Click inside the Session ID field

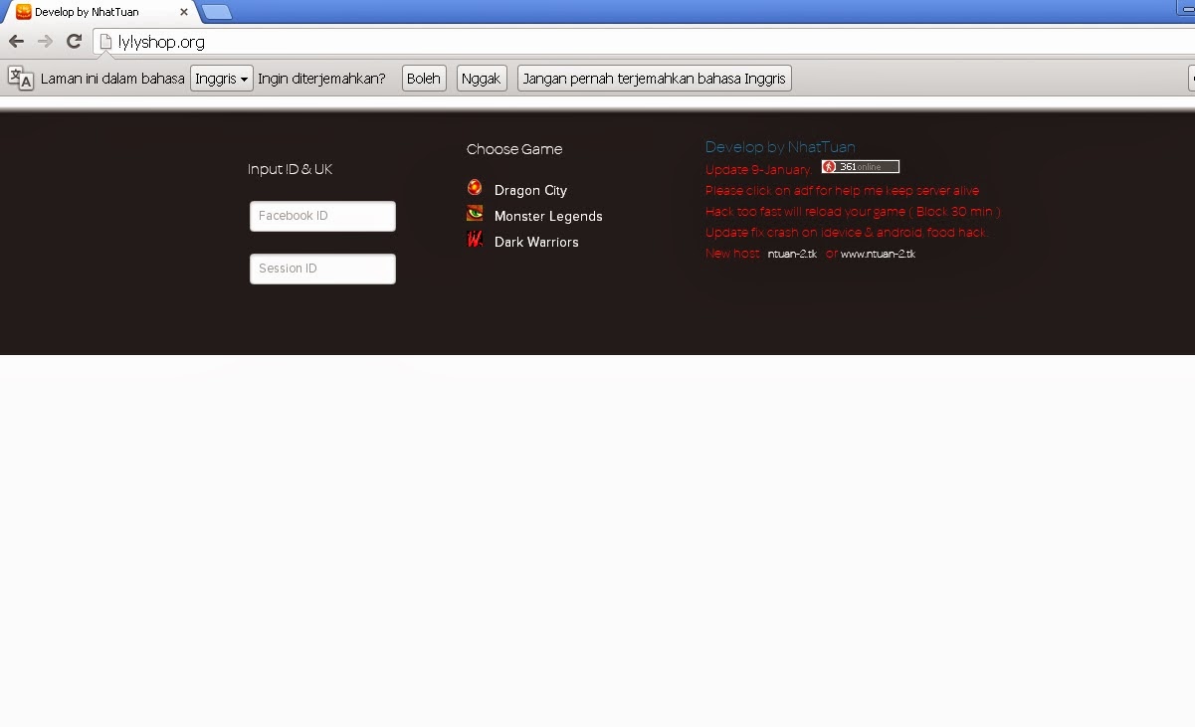coord(321,269)
